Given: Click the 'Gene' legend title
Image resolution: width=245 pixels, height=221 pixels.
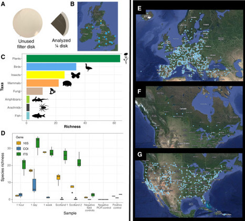Looking at the screenshot, I should (x=19, y=137).
